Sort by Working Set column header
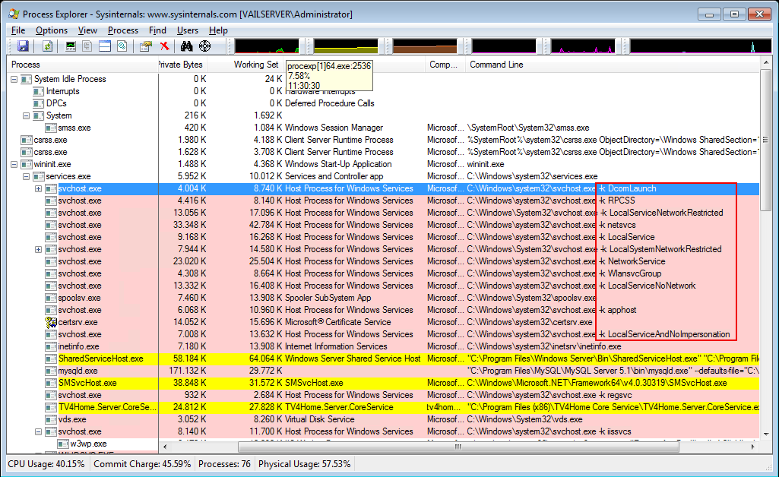779x477 pixels. [x=245, y=65]
